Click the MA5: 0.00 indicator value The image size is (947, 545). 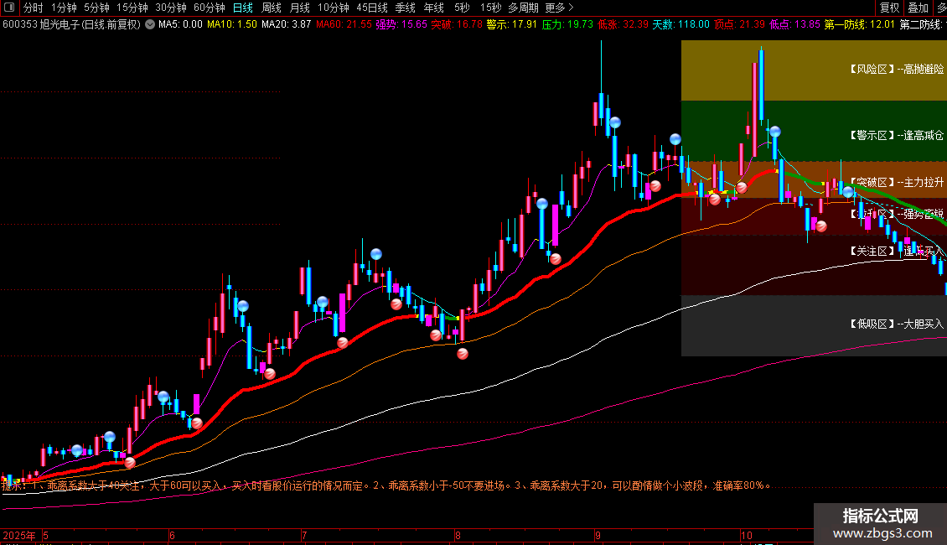coord(180,25)
